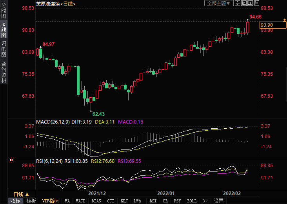
Task: Click the range statistics icon beside the crosshair
Action: point(244,3)
